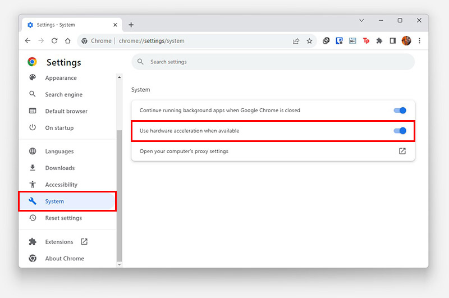This screenshot has height=298, width=449.
Task: Go to the home page icon
Action: click(67, 40)
